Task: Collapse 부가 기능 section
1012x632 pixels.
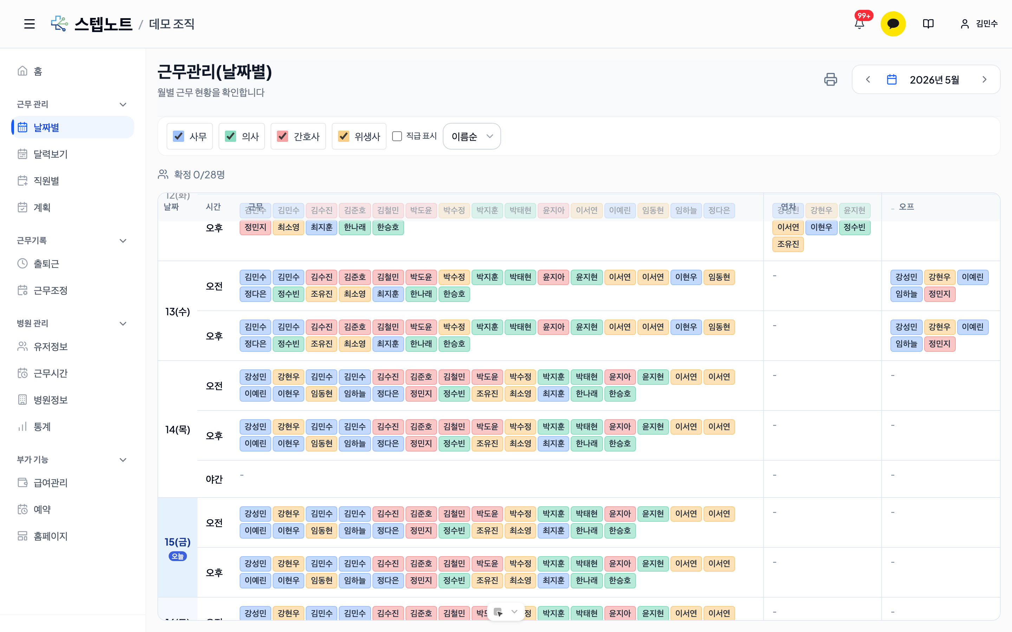Action: point(123,459)
